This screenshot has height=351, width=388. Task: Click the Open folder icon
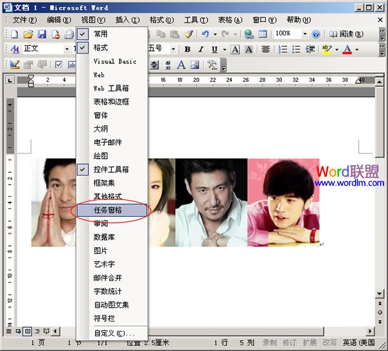pyautogui.click(x=28, y=34)
